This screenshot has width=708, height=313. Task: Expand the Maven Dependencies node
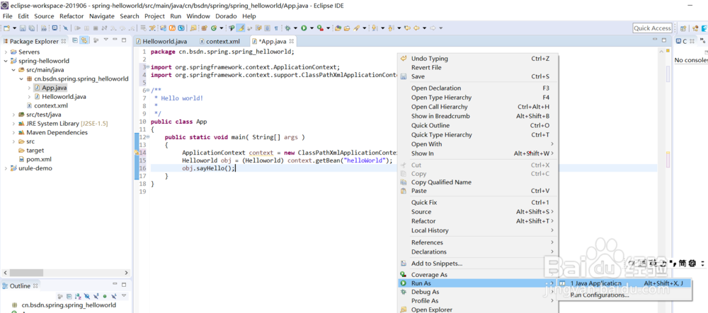pyautogui.click(x=13, y=132)
